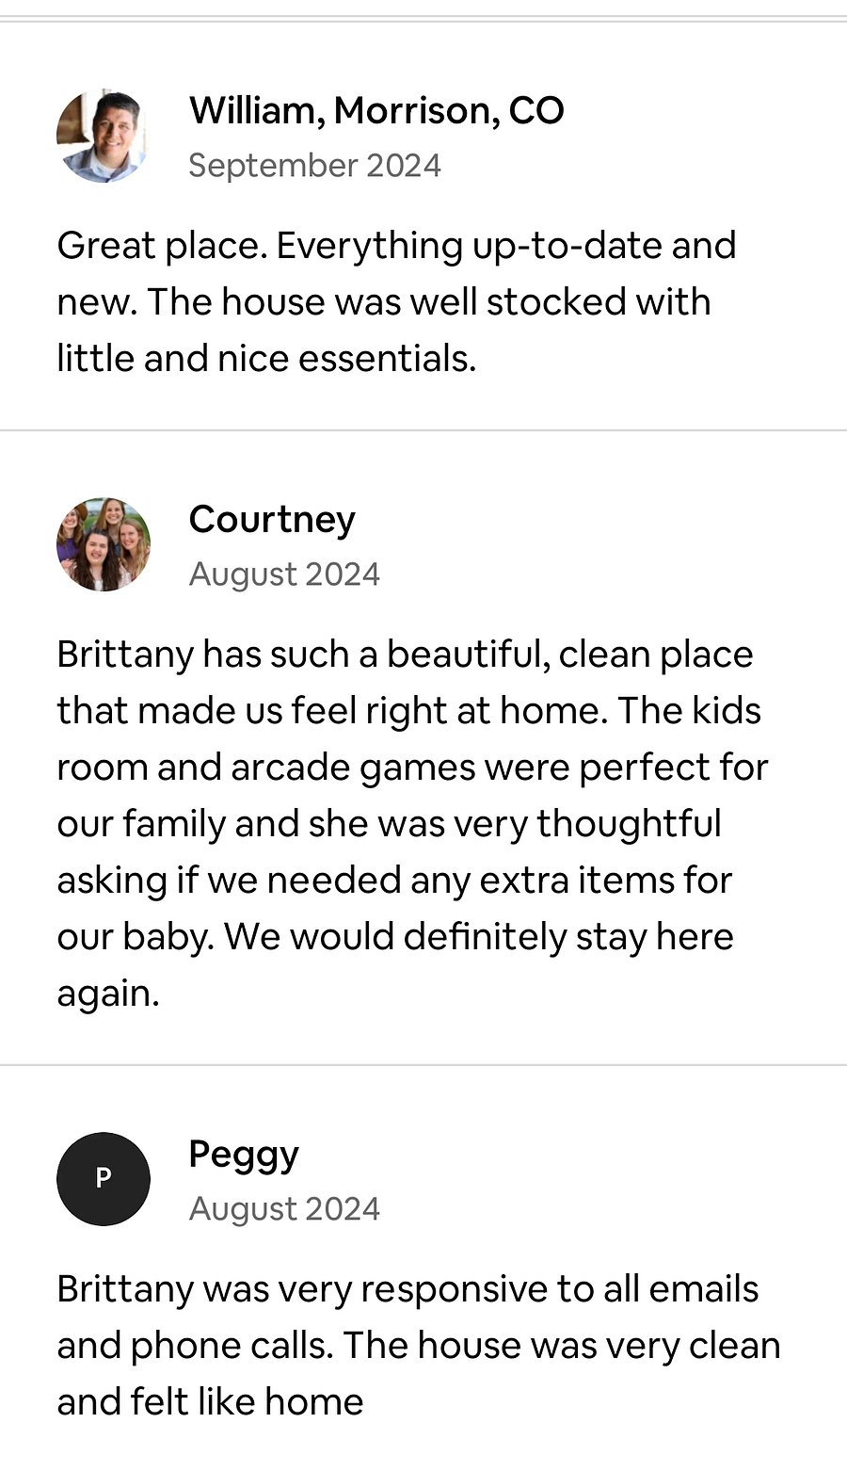Tap Peggy's review about responsive emails
The width and height of the screenshot is (847, 1471).
419,1346
